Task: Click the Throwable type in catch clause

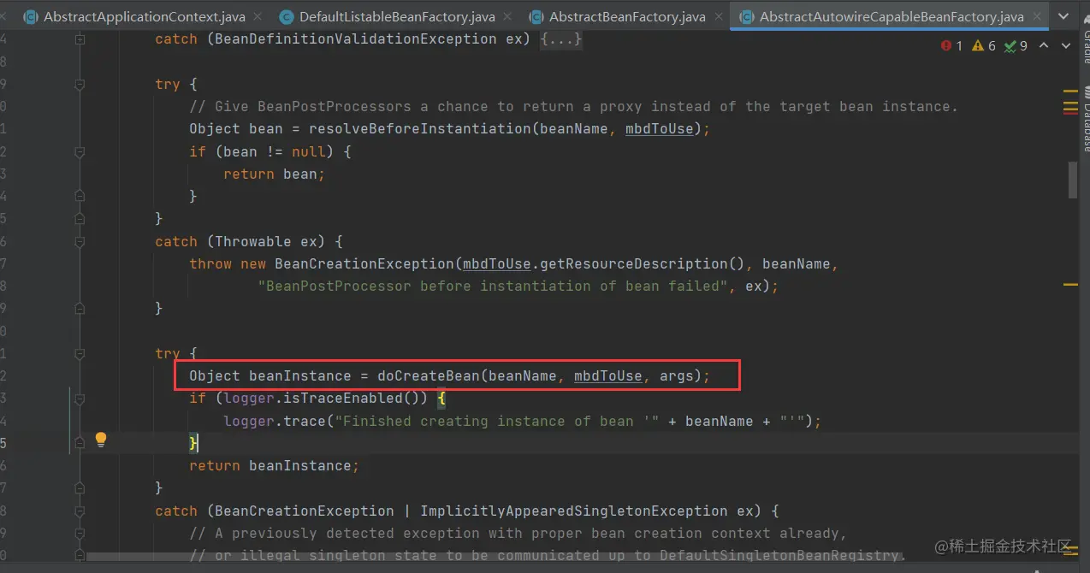Action: pyautogui.click(x=253, y=241)
